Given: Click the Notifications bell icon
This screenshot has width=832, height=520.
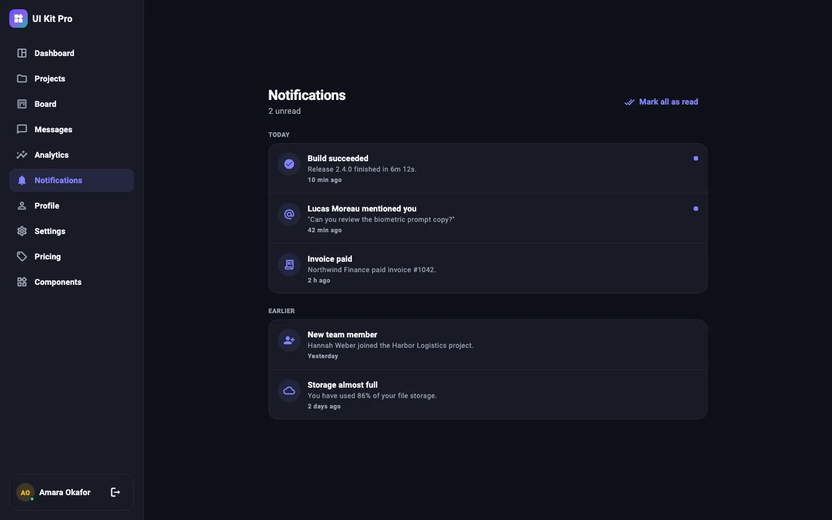Looking at the screenshot, I should (22, 180).
